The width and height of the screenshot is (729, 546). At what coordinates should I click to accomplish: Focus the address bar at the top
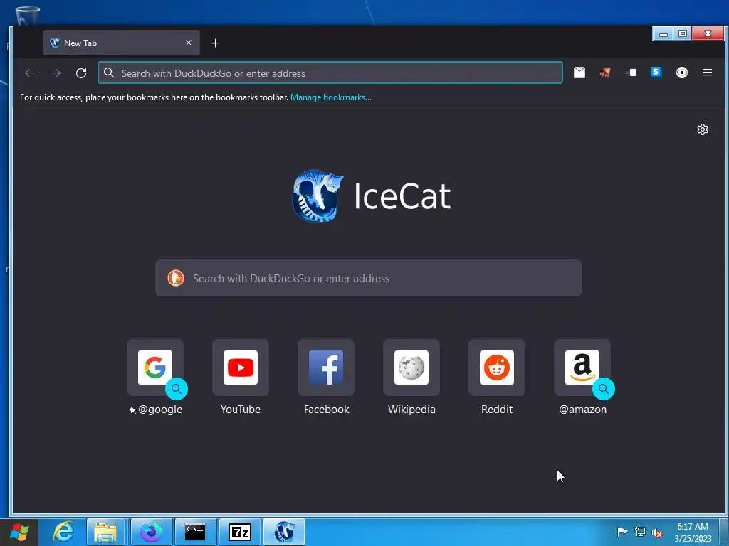330,73
